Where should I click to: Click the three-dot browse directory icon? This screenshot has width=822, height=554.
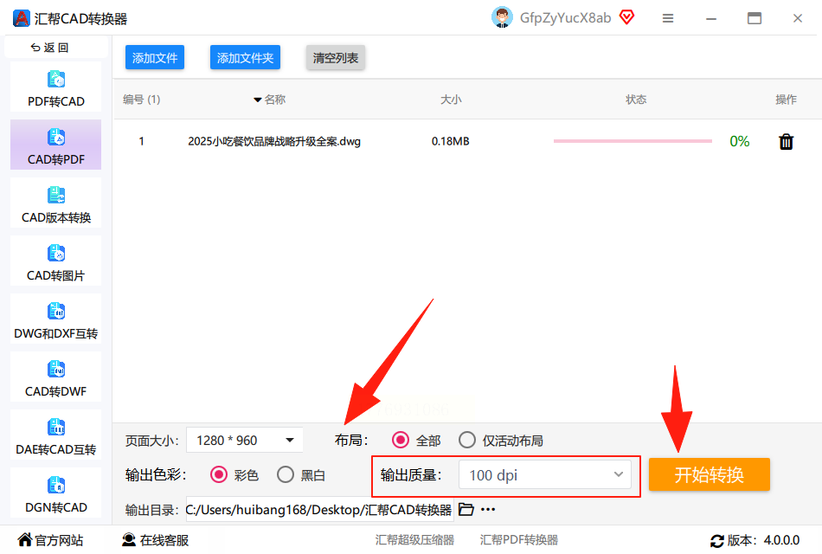coord(488,509)
